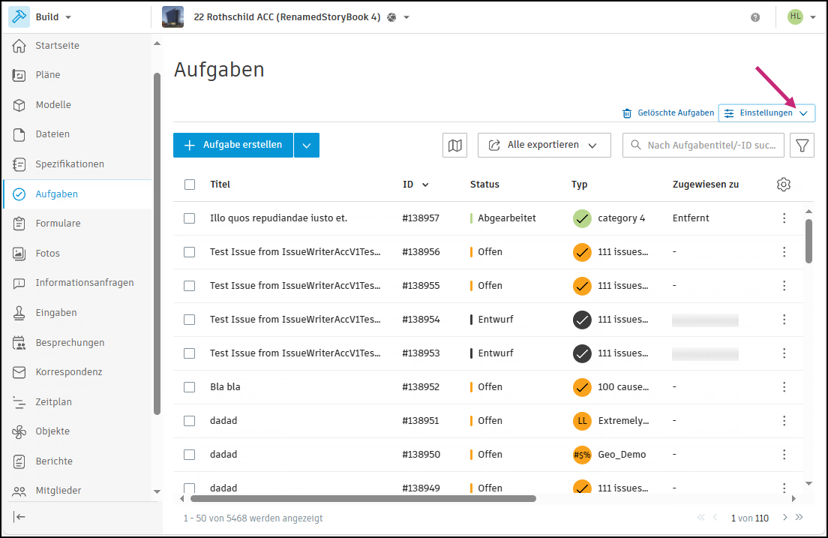The width and height of the screenshot is (828, 538).
Task: Open the map view icon button
Action: point(454,146)
